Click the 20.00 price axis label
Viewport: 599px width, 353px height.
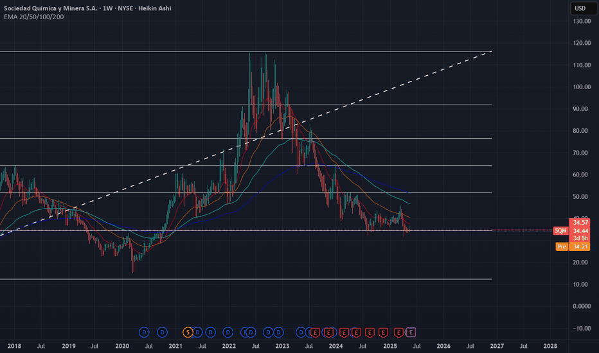580,263
